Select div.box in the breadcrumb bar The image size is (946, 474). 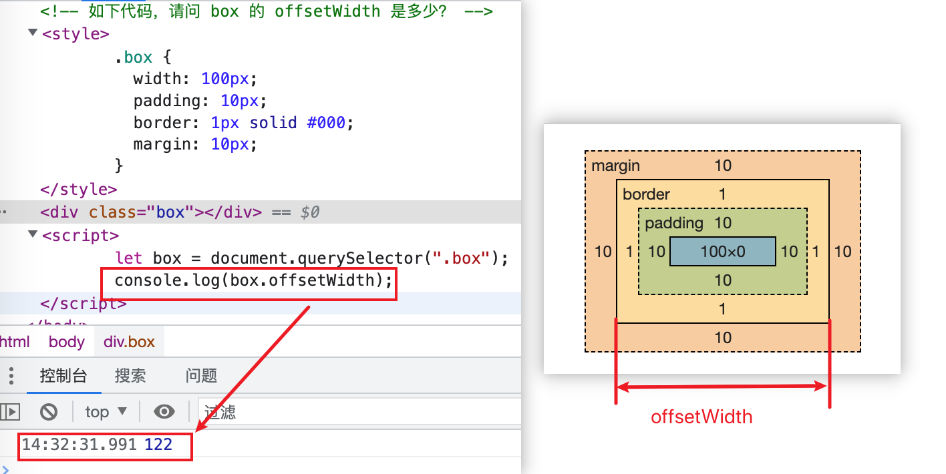click(129, 342)
